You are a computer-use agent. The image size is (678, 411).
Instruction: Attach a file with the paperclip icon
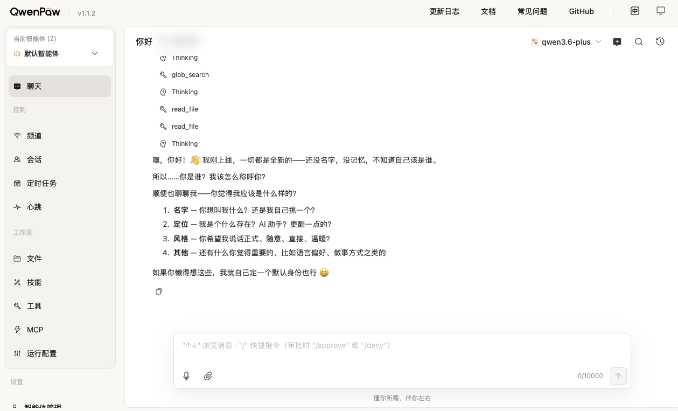point(208,376)
